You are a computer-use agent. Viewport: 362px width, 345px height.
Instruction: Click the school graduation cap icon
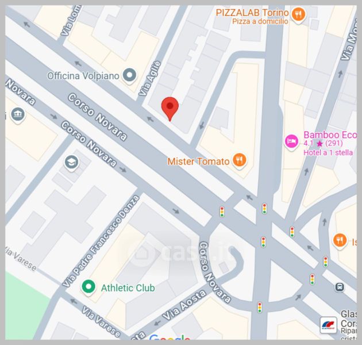pos(71,163)
